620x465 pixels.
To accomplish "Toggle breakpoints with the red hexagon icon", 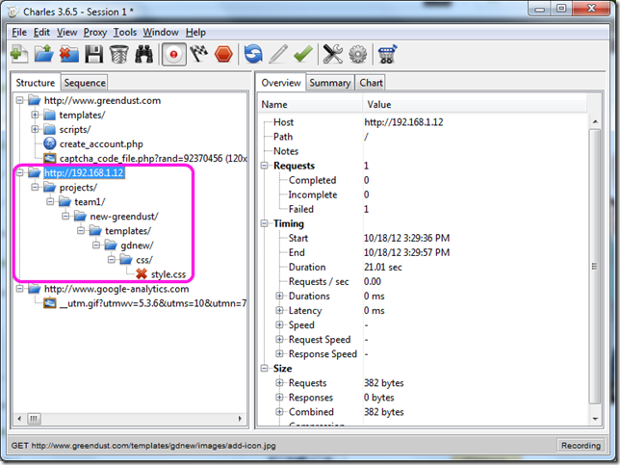I will coord(223,54).
